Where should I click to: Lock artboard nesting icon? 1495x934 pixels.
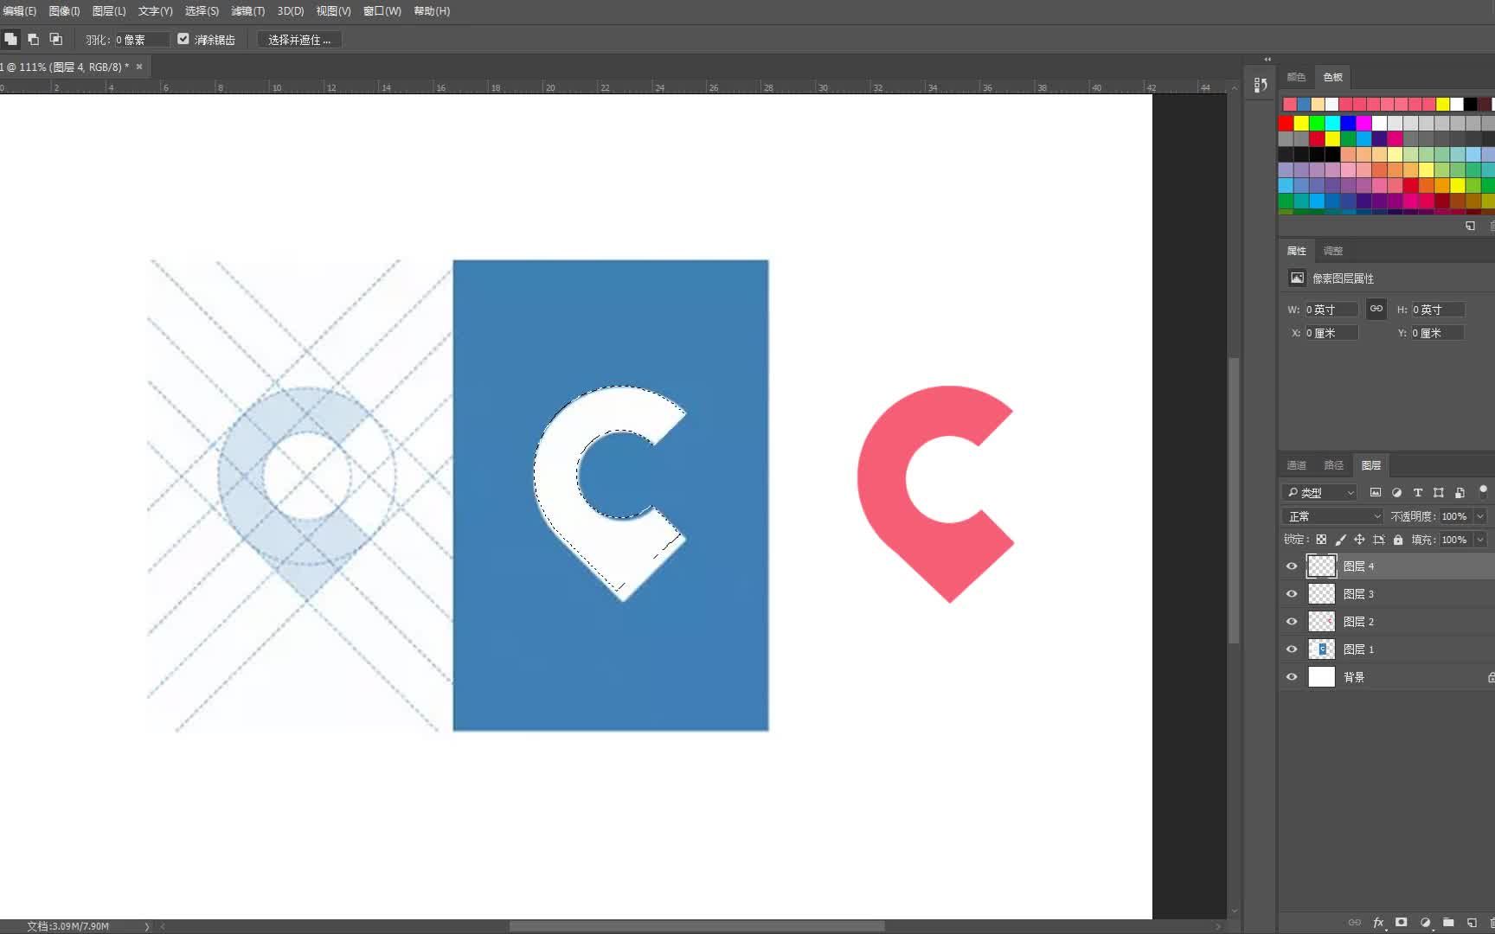tap(1379, 540)
